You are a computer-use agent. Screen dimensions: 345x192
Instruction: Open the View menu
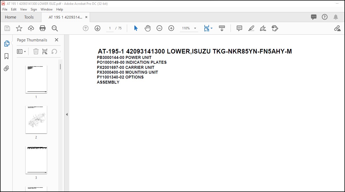[24, 9]
